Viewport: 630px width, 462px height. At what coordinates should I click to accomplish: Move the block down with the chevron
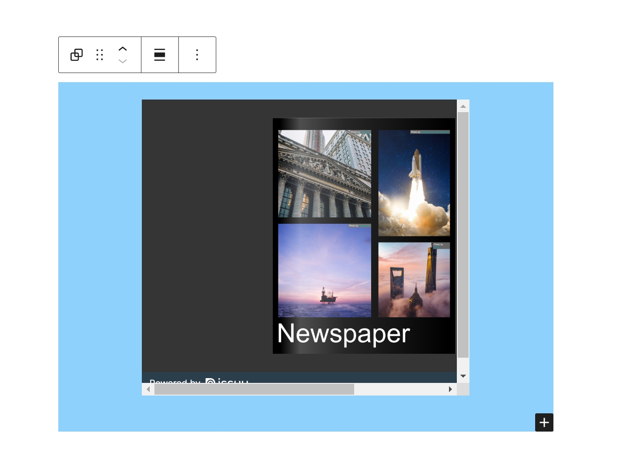coord(123,61)
